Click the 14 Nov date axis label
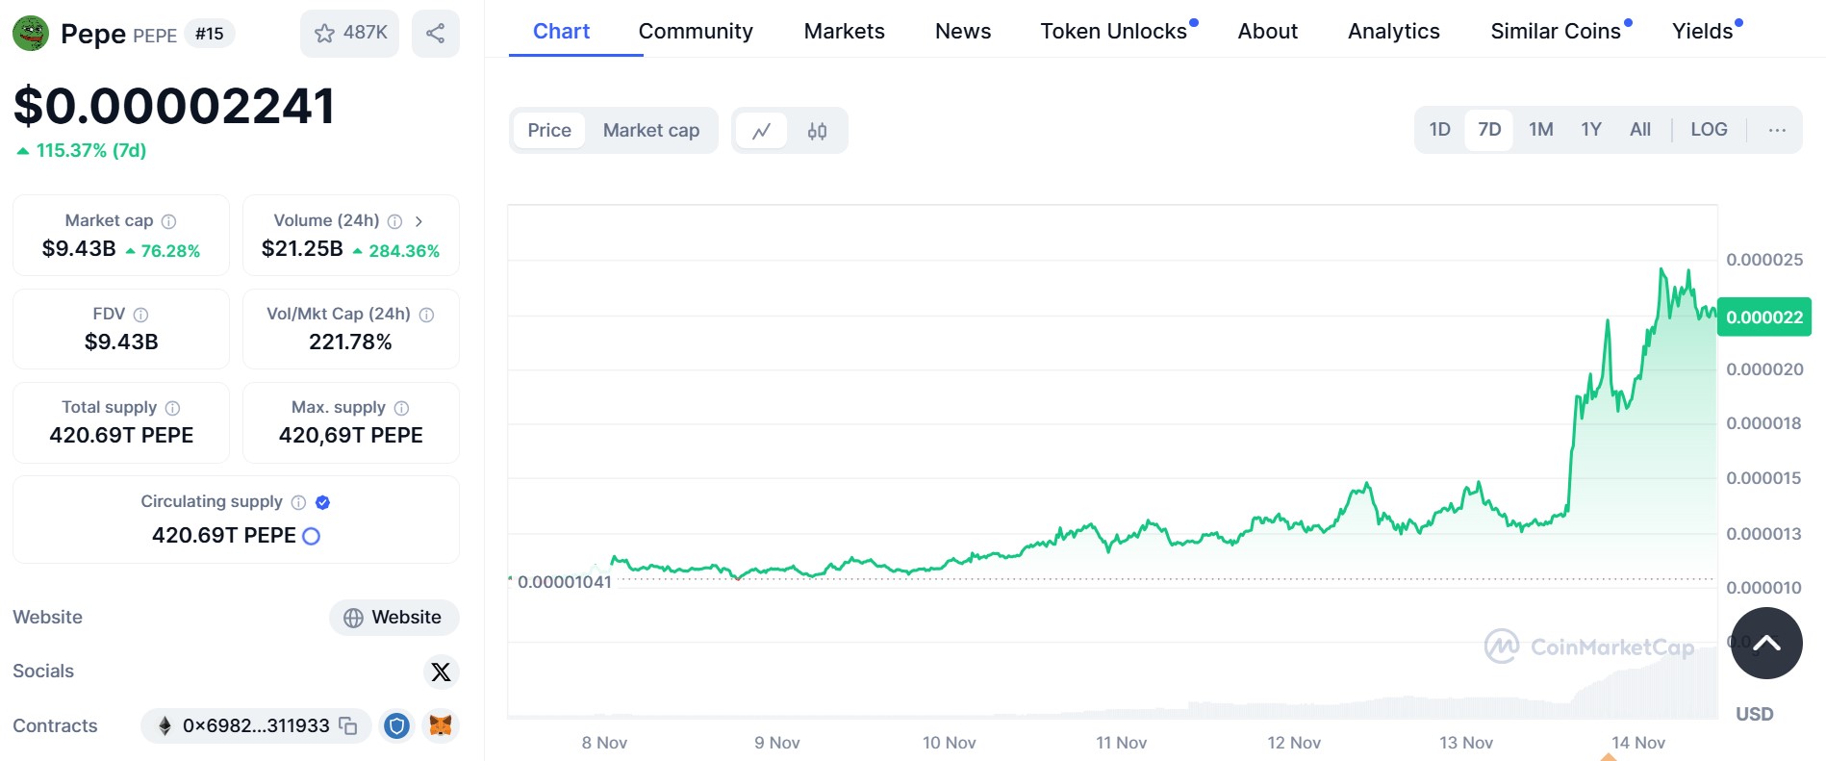Screen dimensions: 1826x761 coord(1638,743)
